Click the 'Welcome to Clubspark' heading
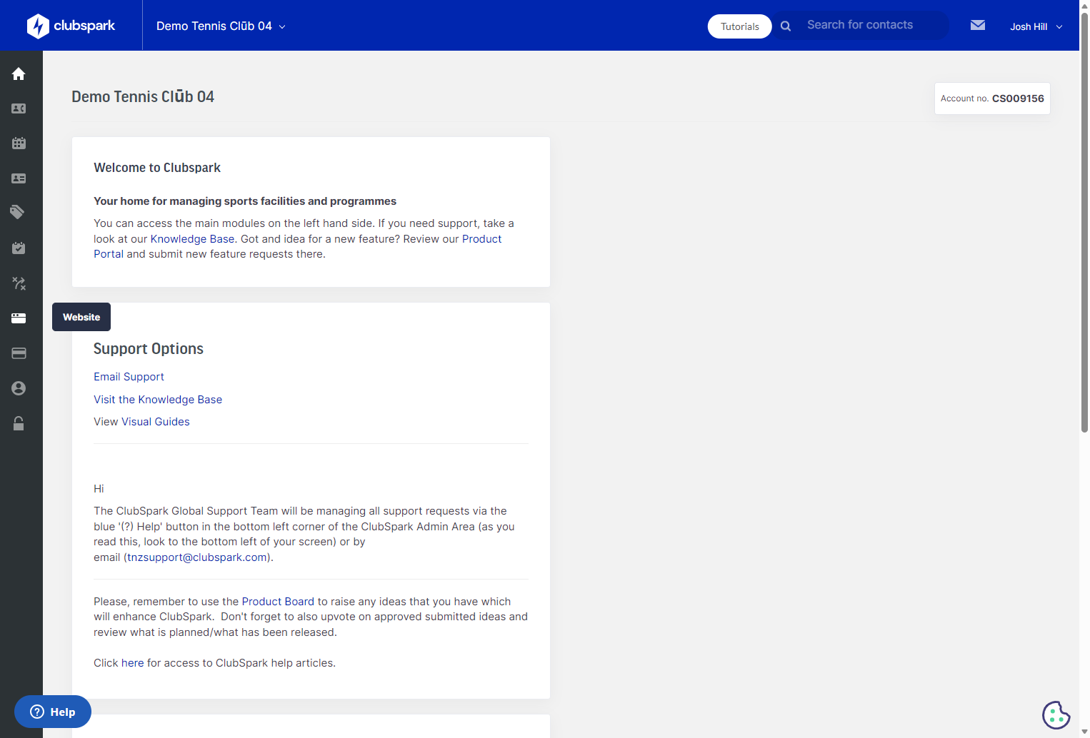The height and width of the screenshot is (738, 1090). tap(157, 168)
